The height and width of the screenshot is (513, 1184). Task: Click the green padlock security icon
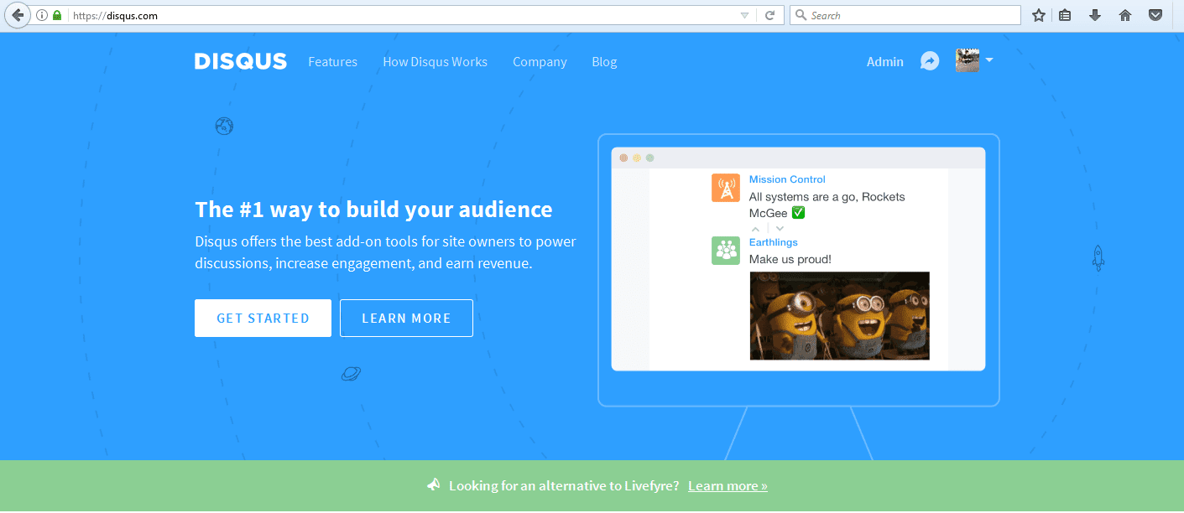pos(57,15)
